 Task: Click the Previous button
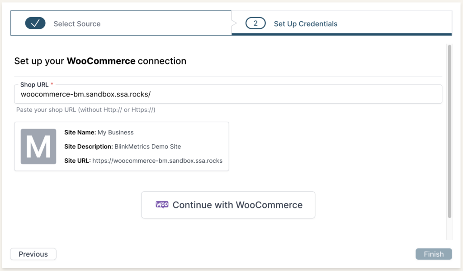coord(33,254)
